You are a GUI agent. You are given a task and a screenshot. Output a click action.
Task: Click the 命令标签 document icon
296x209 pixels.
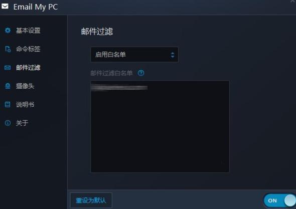tap(8, 49)
